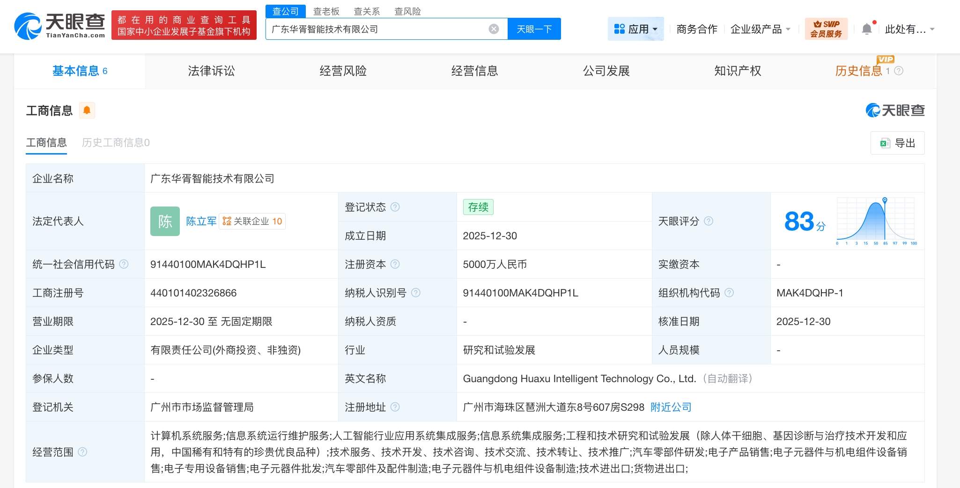The height and width of the screenshot is (488, 960).
Task: Open the 应用 dropdown
Action: 636,29
